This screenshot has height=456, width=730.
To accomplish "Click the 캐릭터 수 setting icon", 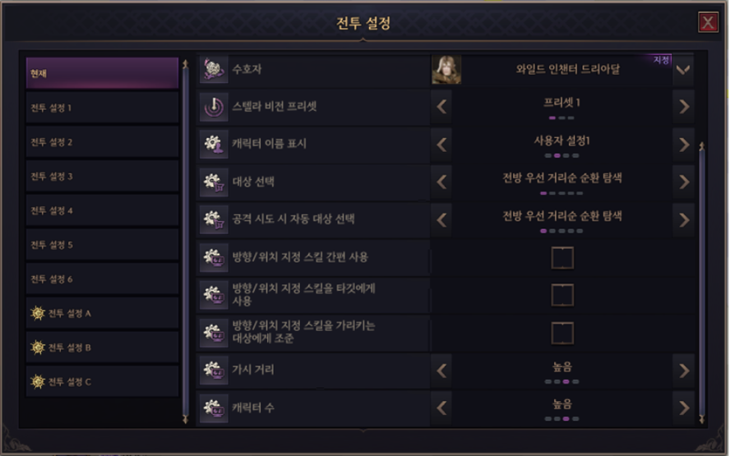I will 215,408.
